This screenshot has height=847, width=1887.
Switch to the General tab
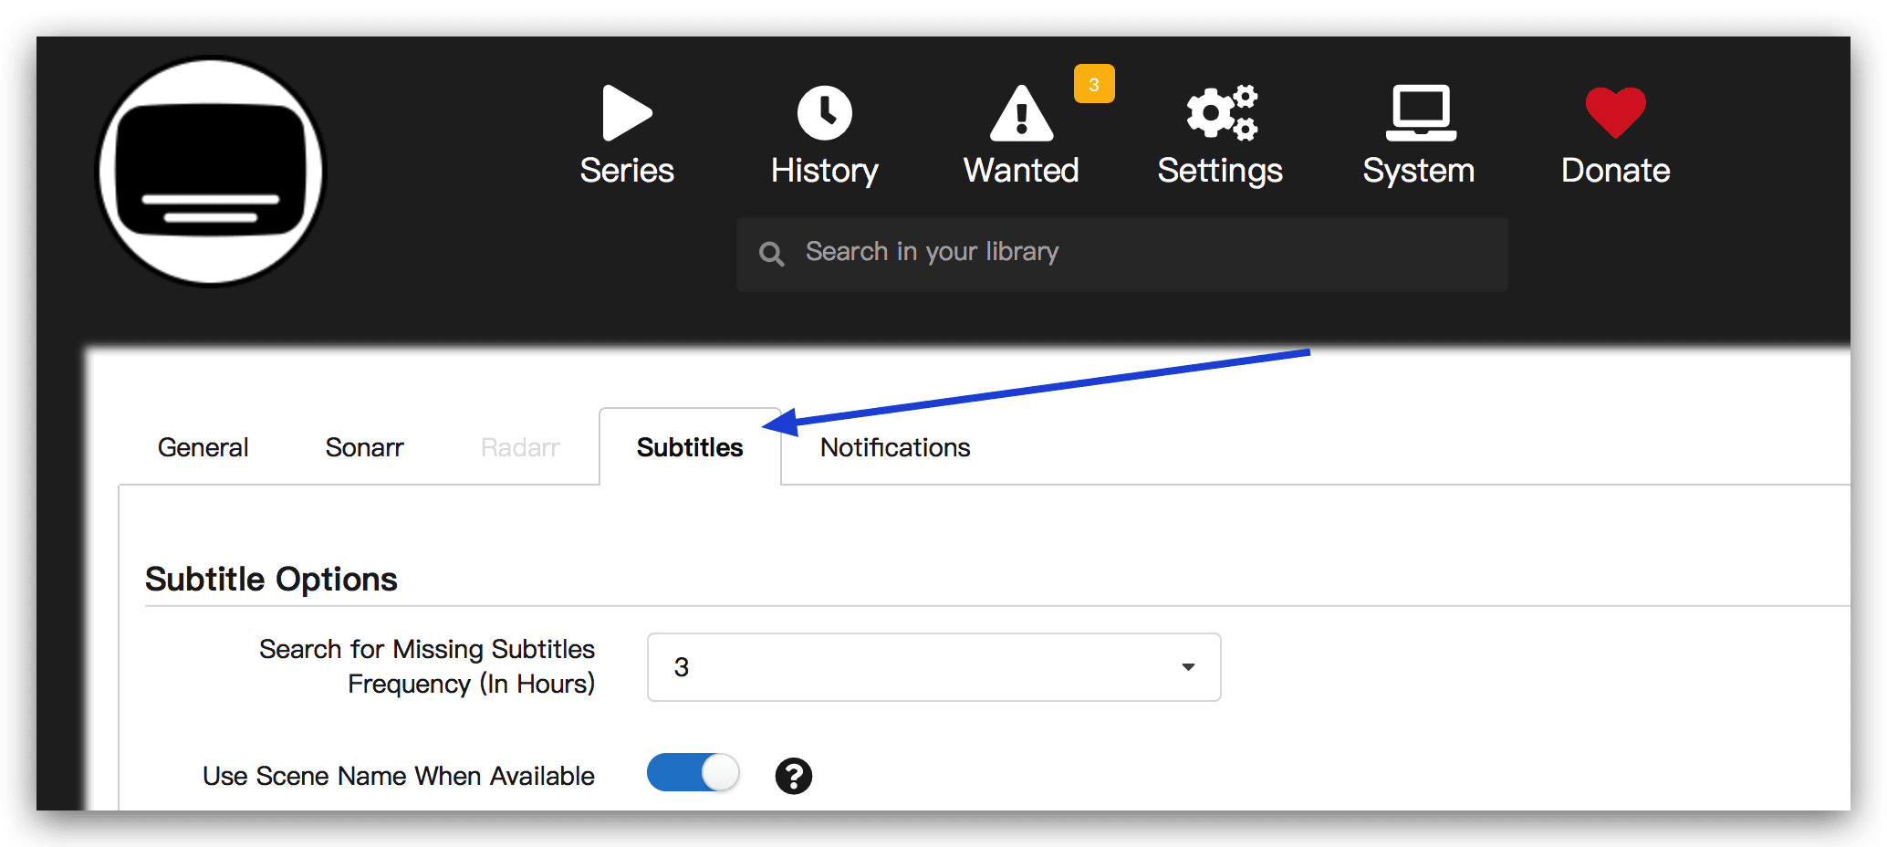click(203, 447)
